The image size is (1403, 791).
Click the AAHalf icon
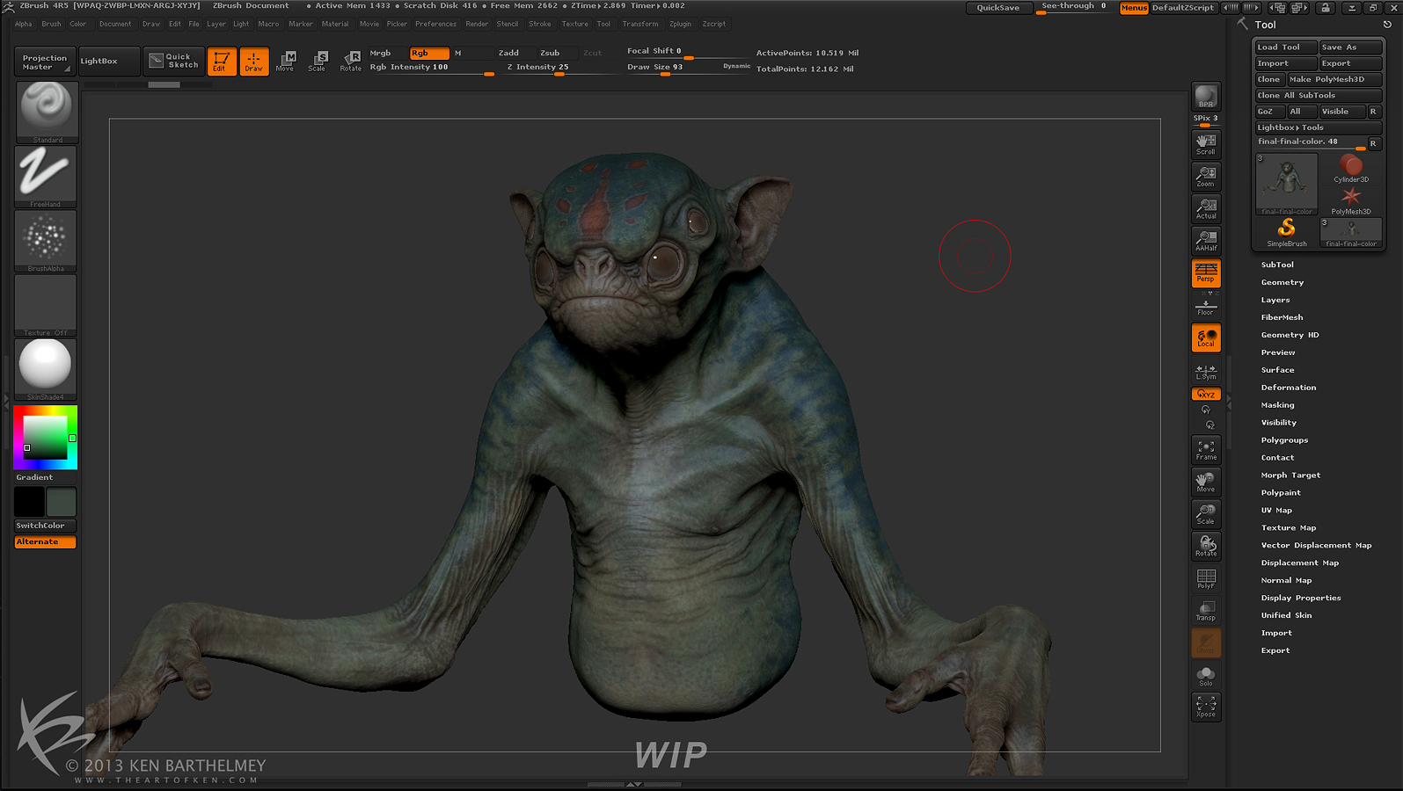pyautogui.click(x=1206, y=241)
